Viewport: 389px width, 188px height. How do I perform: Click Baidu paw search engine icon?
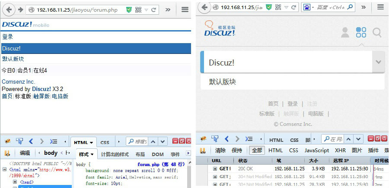point(307,7)
